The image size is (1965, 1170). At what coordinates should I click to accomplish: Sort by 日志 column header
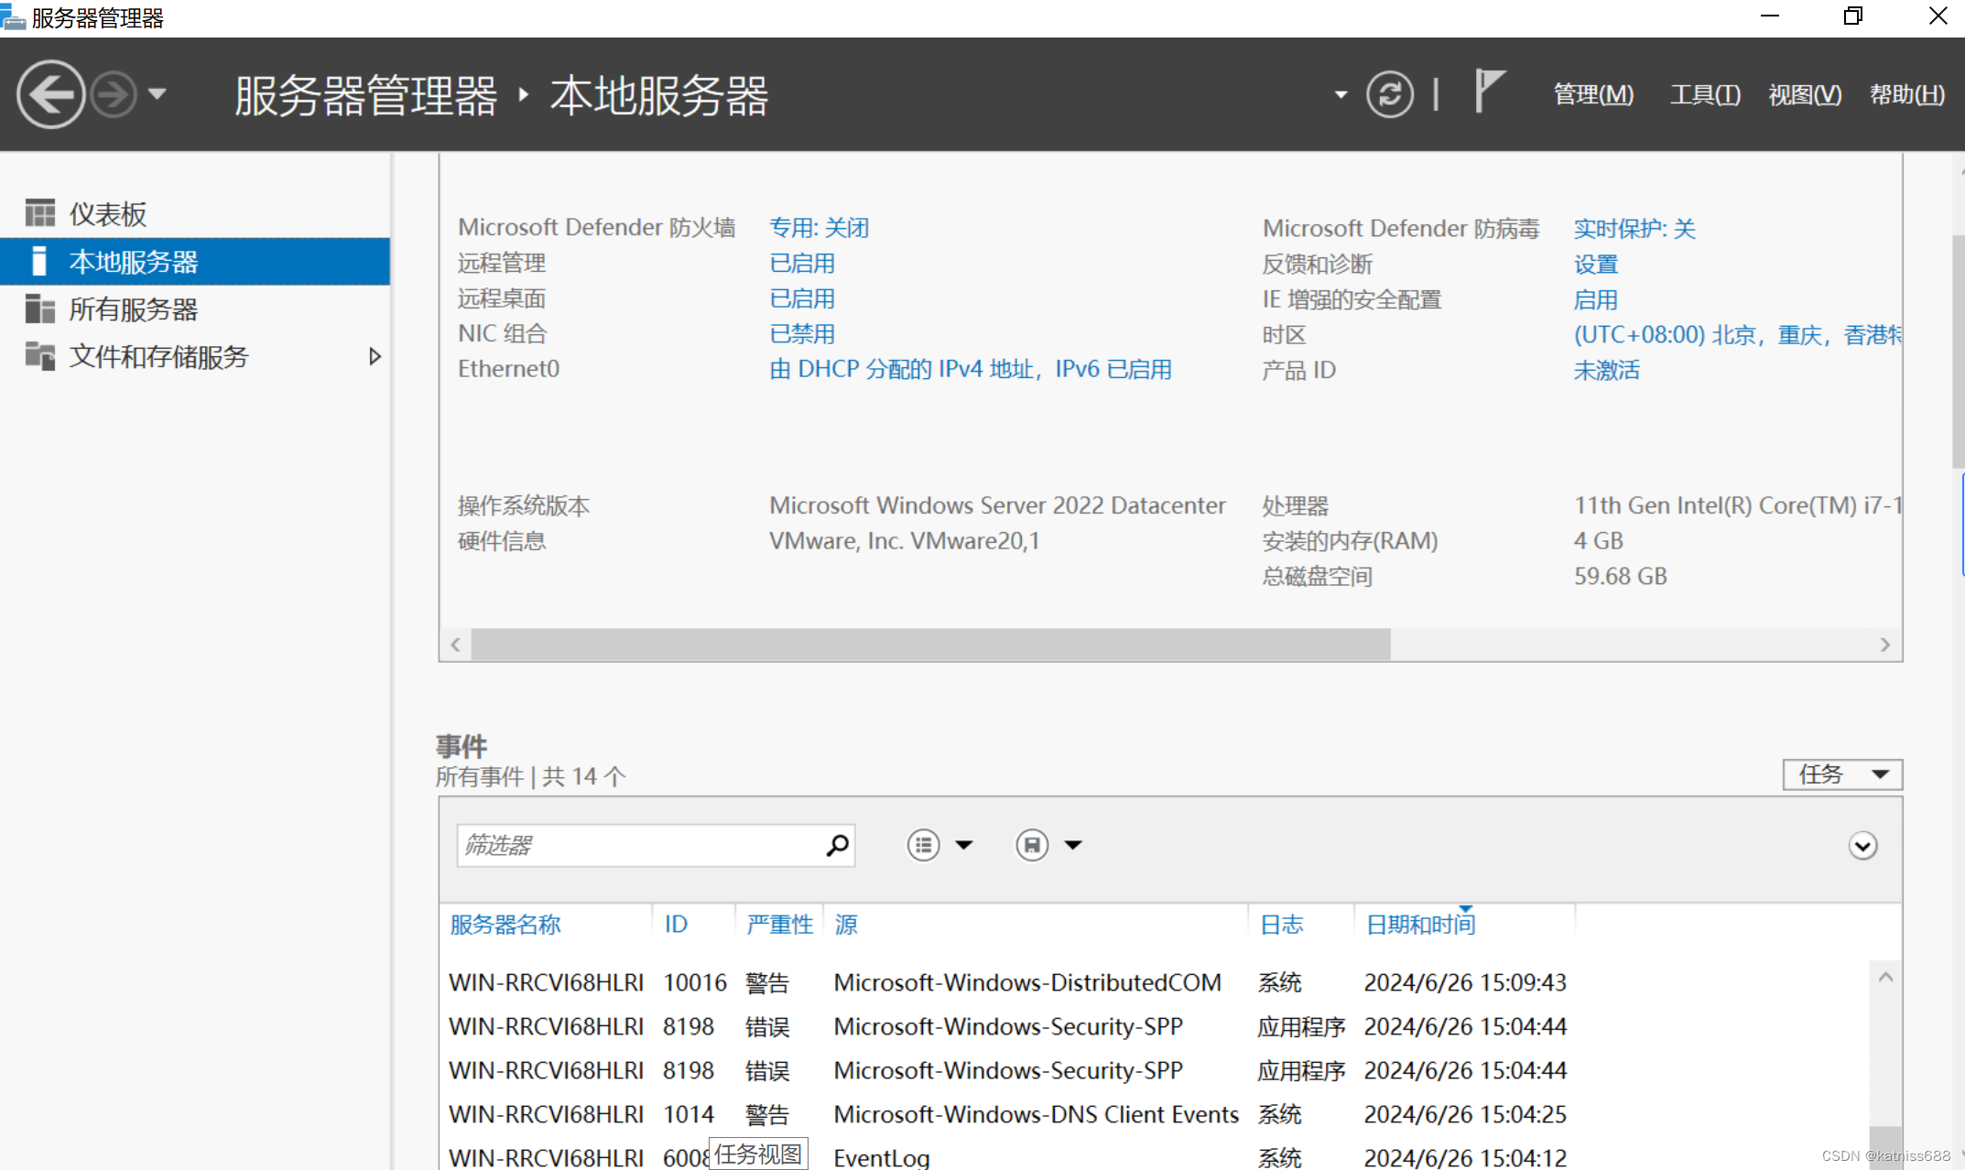(x=1282, y=925)
